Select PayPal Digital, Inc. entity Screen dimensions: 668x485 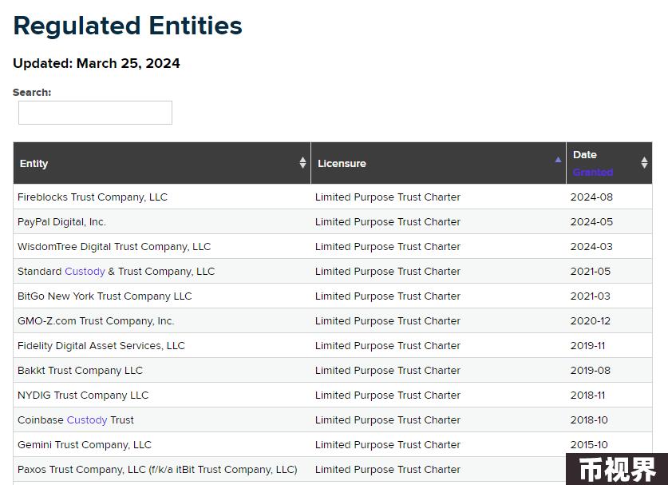pos(61,222)
